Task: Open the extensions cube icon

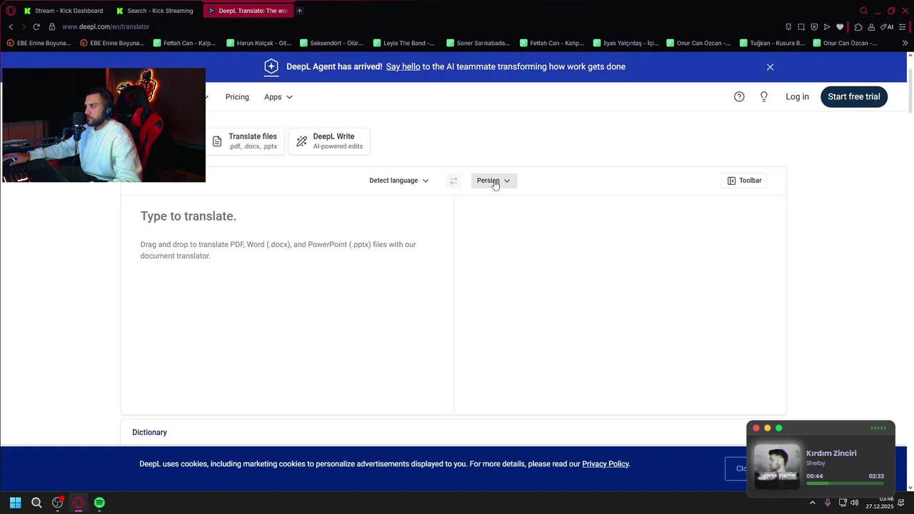Action: click(858, 27)
